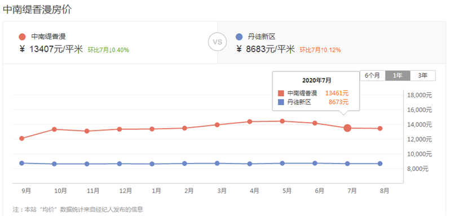Screen dimensions: 451x216
Task: Click the 中南缇香漫 name label
Action: pos(48,37)
